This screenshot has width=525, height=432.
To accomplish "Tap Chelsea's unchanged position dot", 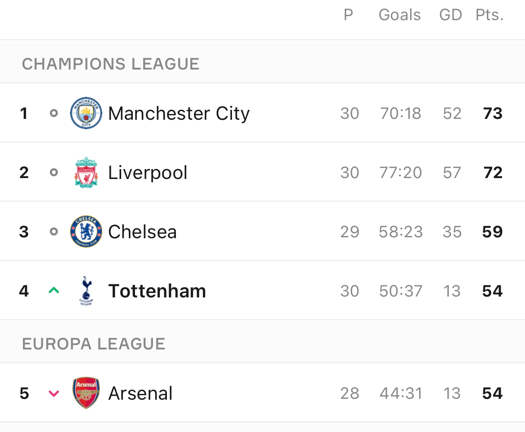I will (x=53, y=231).
